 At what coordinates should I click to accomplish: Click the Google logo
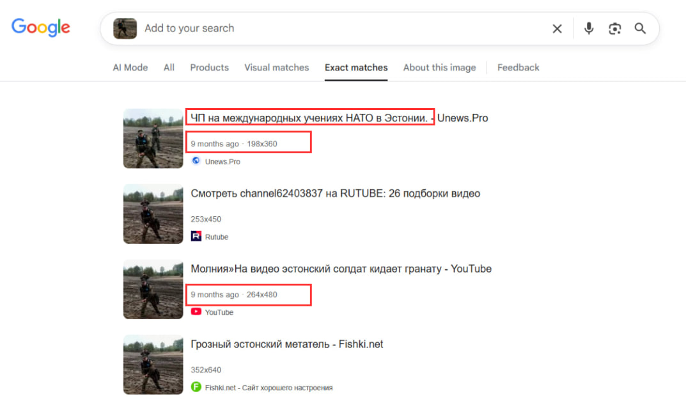(x=41, y=28)
